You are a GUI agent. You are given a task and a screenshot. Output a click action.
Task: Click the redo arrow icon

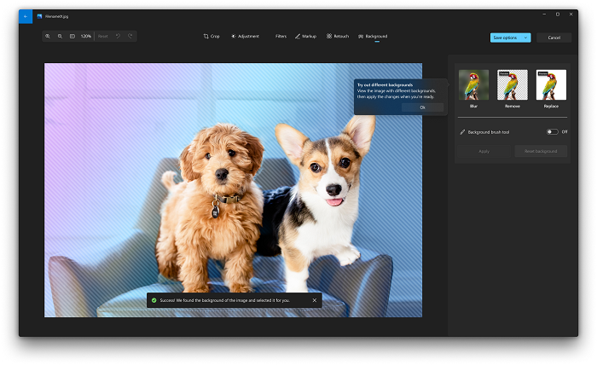coord(130,36)
